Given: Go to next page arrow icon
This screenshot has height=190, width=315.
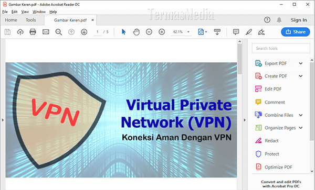Looking at the screenshot, I should [x=84, y=32].
